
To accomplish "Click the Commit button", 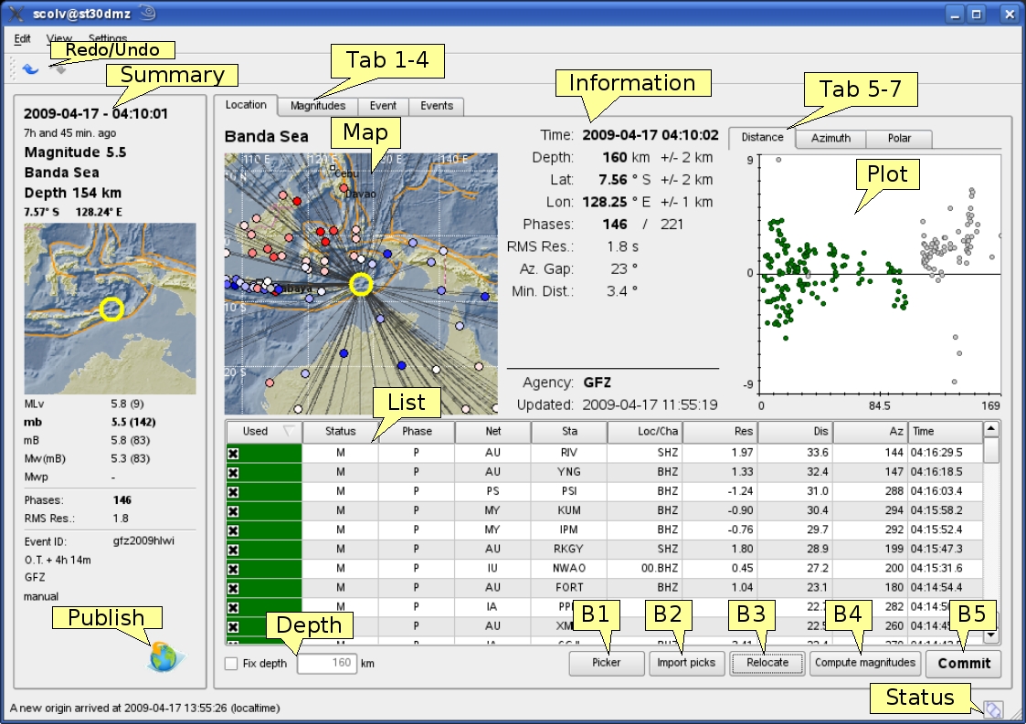I will click(x=963, y=663).
